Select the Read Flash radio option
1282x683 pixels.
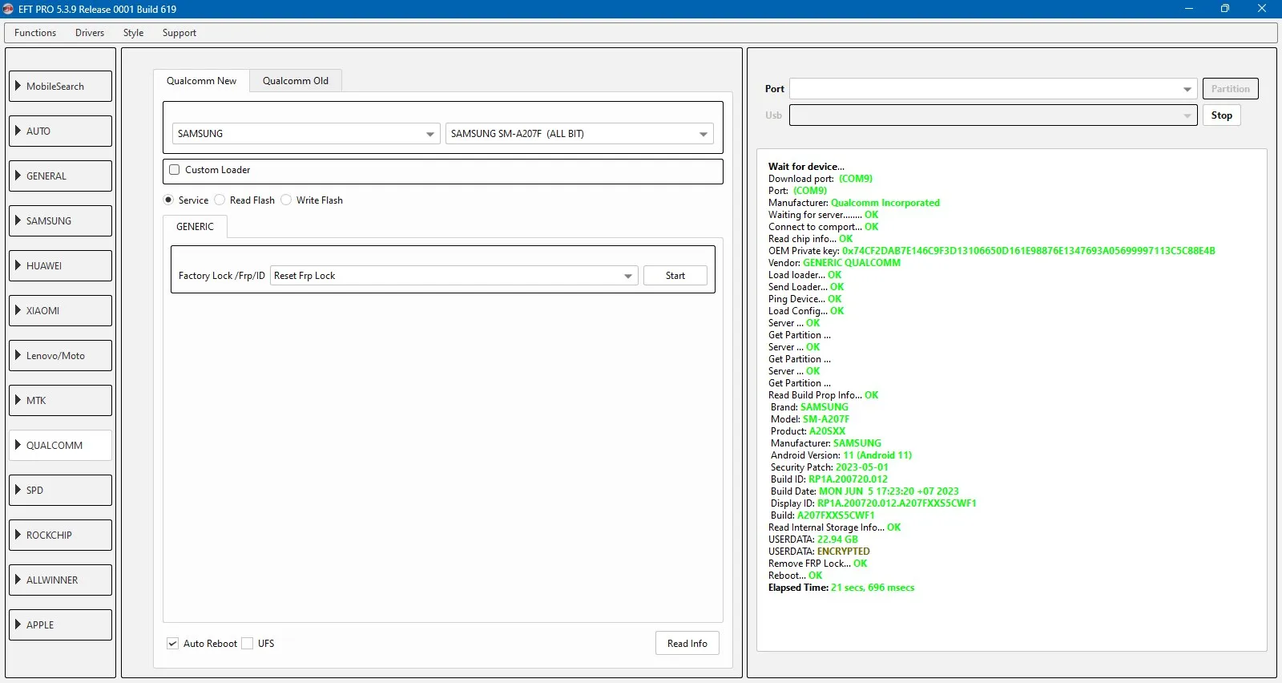point(220,200)
